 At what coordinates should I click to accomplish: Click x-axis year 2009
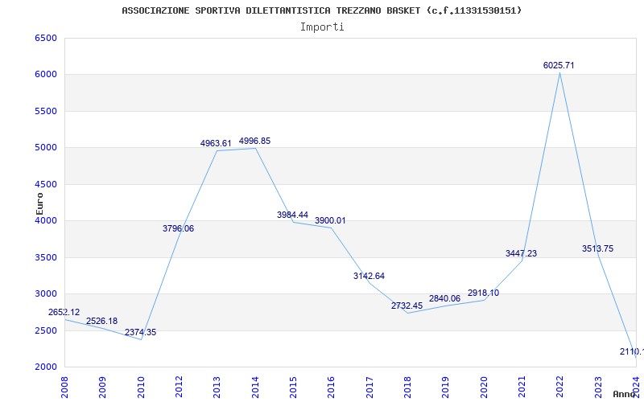coord(103,388)
